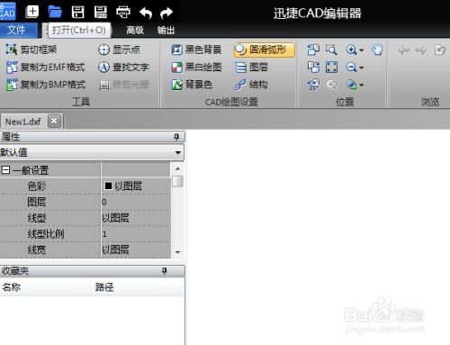Sort favorites by 名称 column header
This screenshot has height=345, width=450.
point(45,287)
